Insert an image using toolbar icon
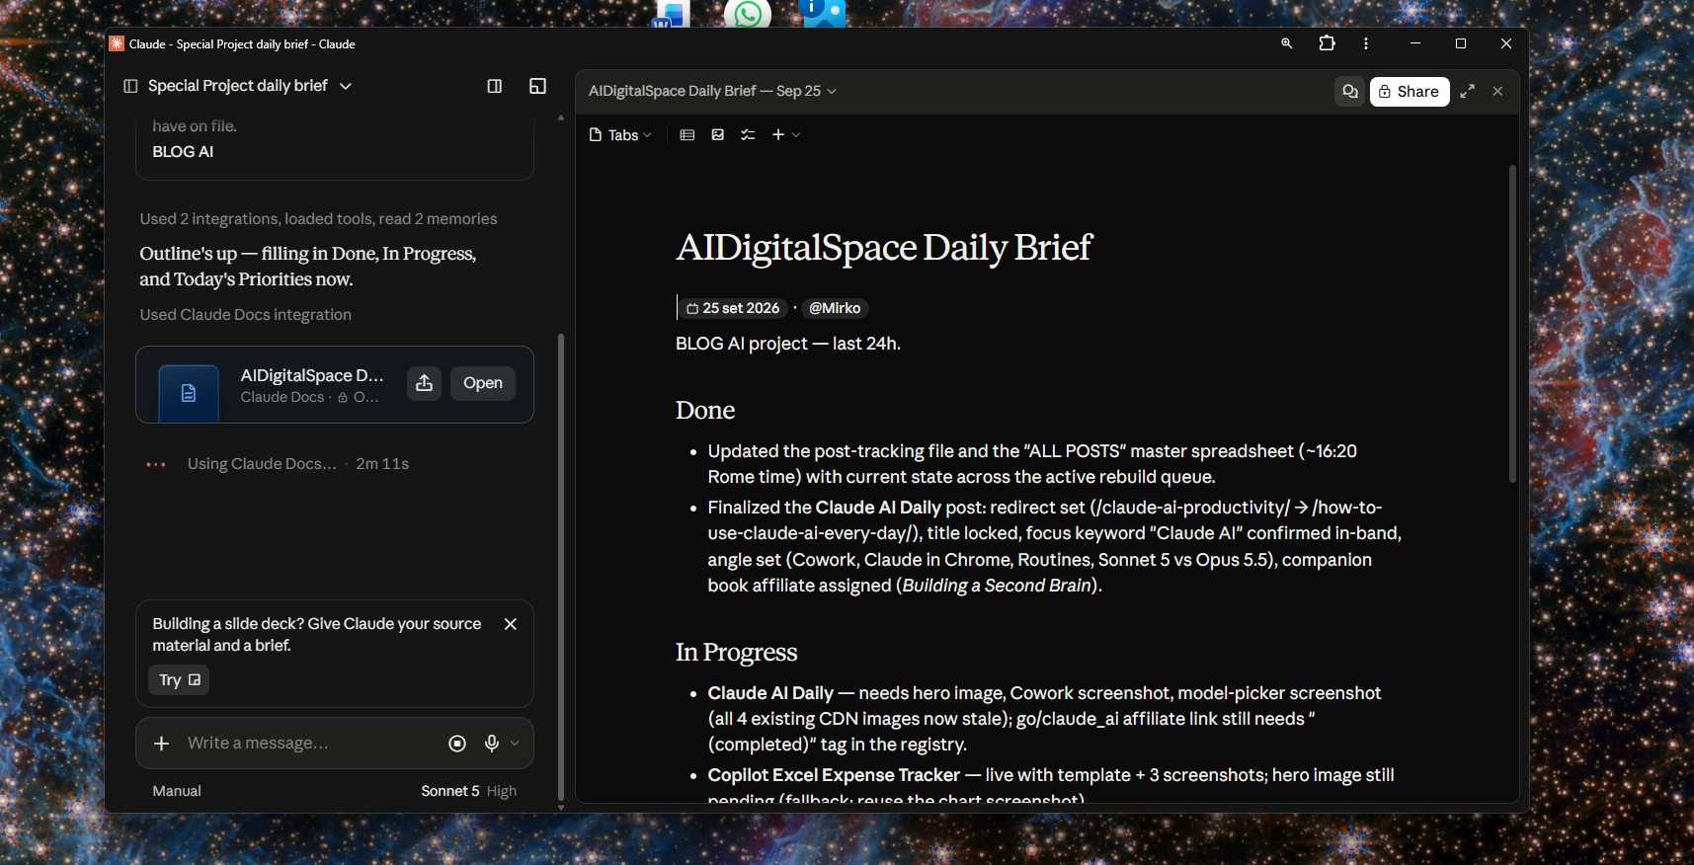 [718, 134]
